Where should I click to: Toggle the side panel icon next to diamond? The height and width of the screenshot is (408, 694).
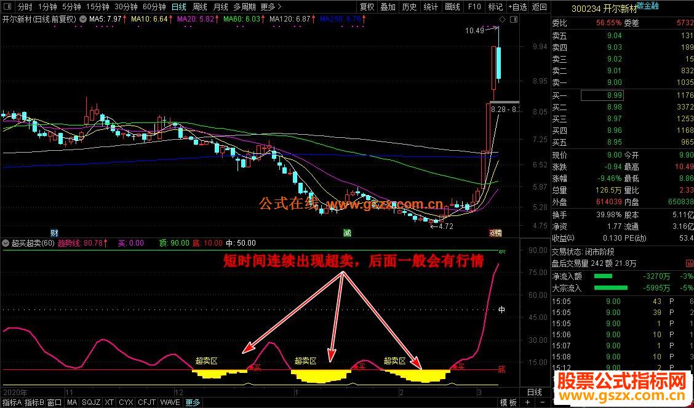pyautogui.click(x=513, y=20)
